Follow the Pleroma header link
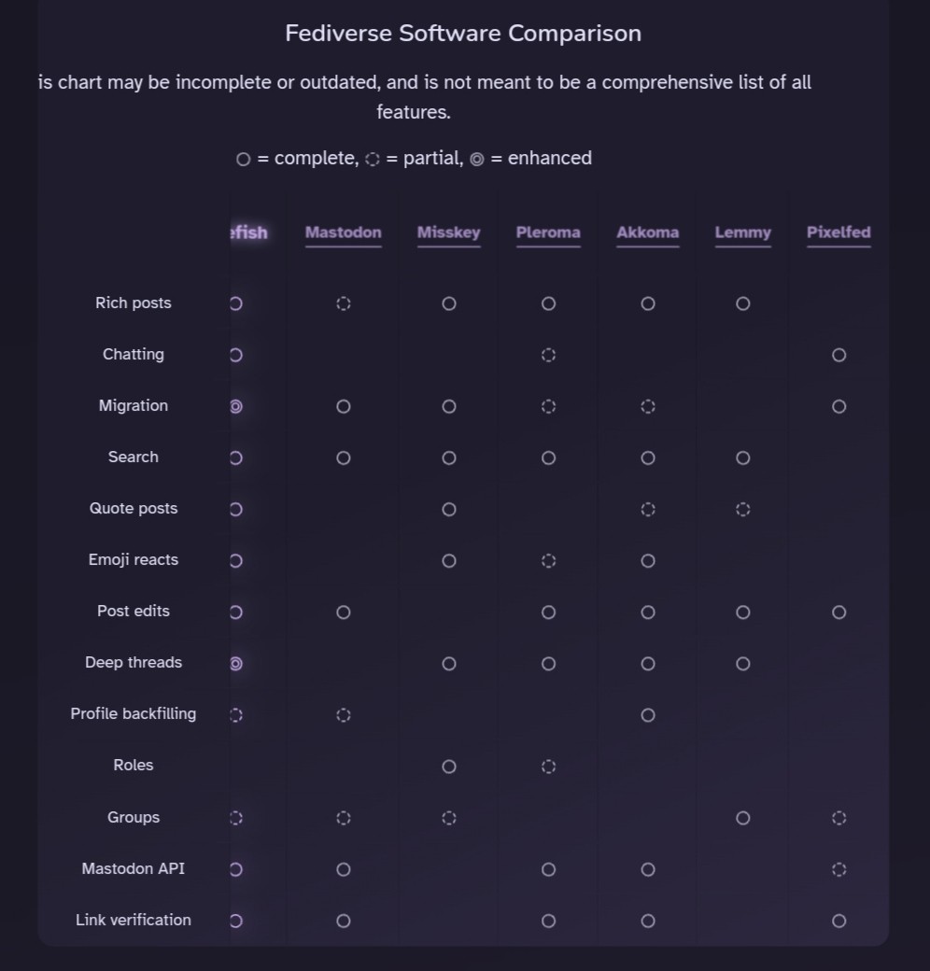The image size is (930, 971). pyautogui.click(x=549, y=232)
